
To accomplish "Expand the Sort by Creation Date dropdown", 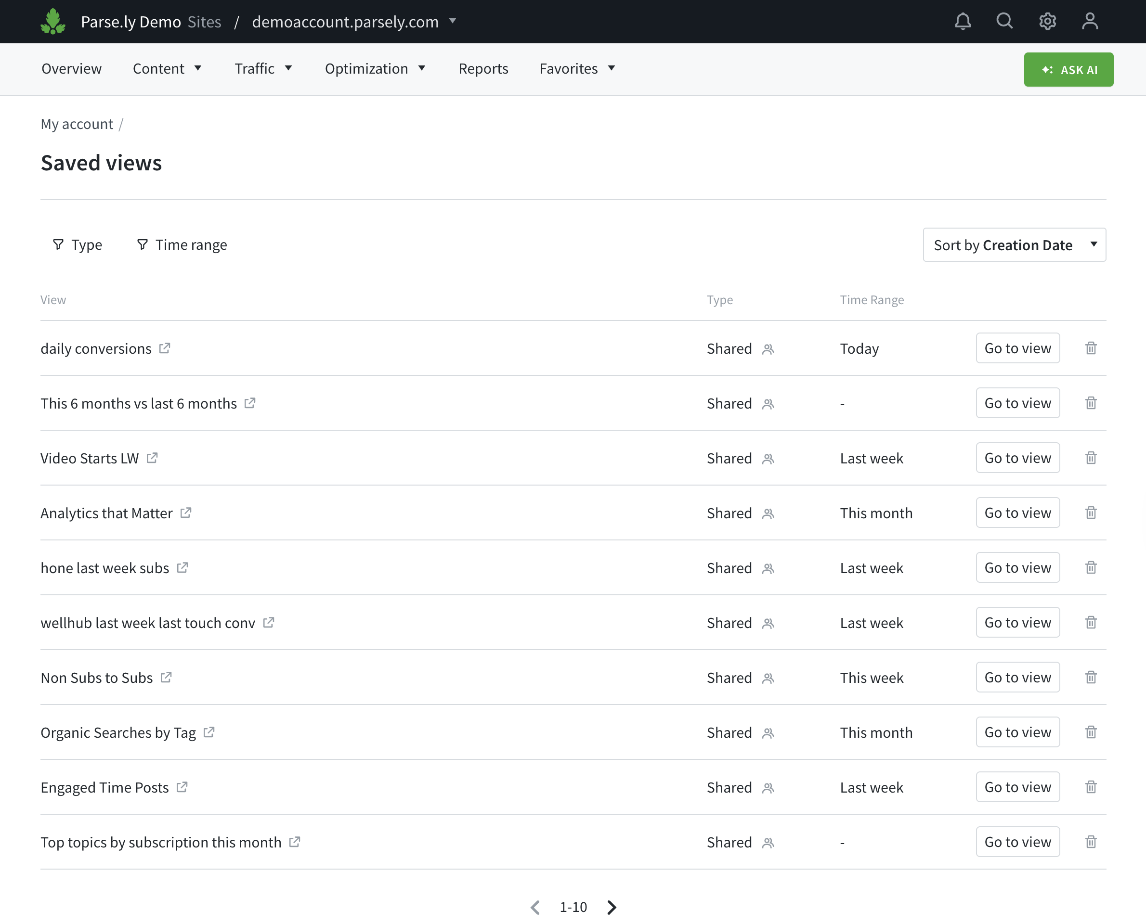I will [1014, 244].
